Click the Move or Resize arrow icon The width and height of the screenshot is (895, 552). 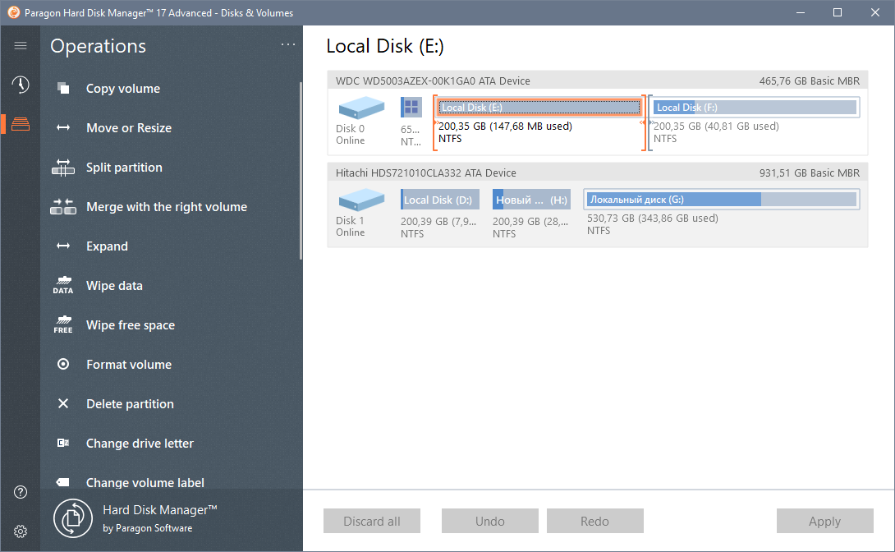click(63, 128)
